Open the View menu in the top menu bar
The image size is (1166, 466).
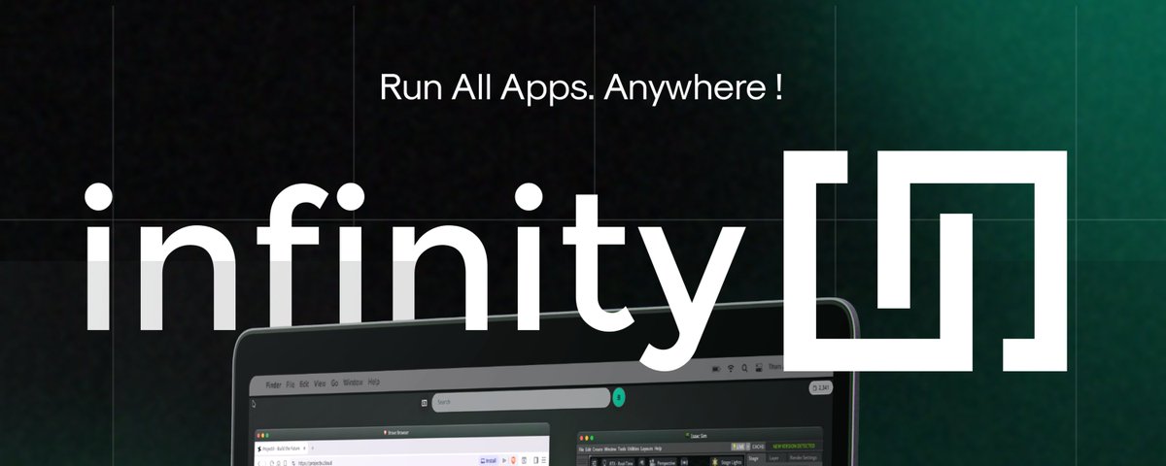tap(320, 383)
